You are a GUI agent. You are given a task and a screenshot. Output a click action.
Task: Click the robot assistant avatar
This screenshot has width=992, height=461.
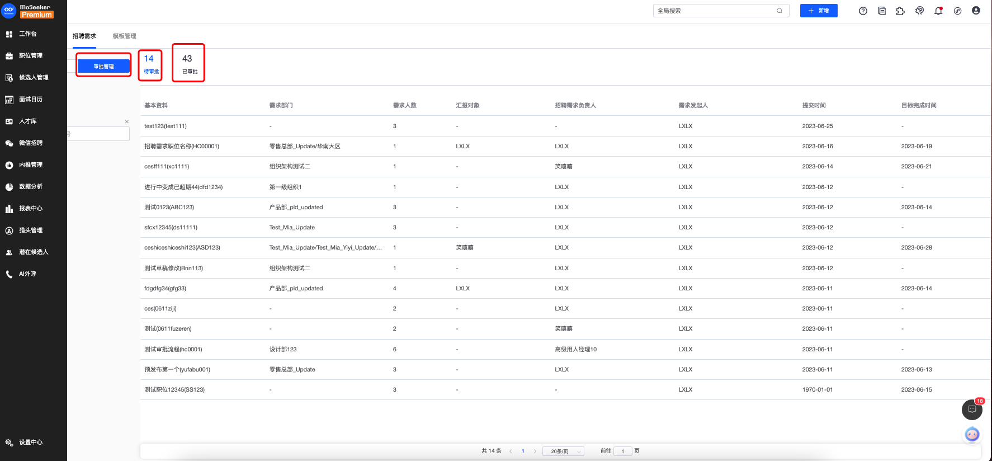(x=972, y=434)
